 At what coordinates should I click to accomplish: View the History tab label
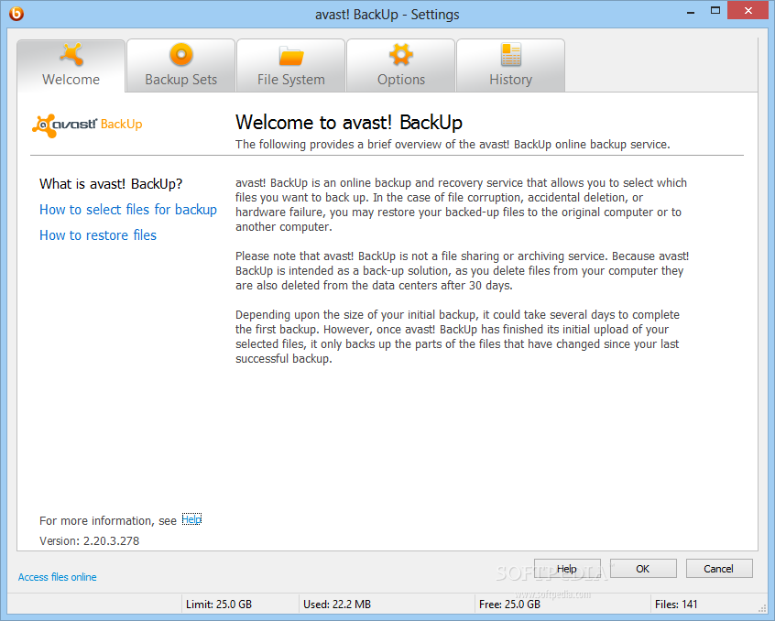point(510,80)
